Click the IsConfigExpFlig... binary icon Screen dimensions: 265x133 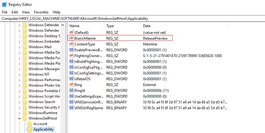(x=71, y=67)
